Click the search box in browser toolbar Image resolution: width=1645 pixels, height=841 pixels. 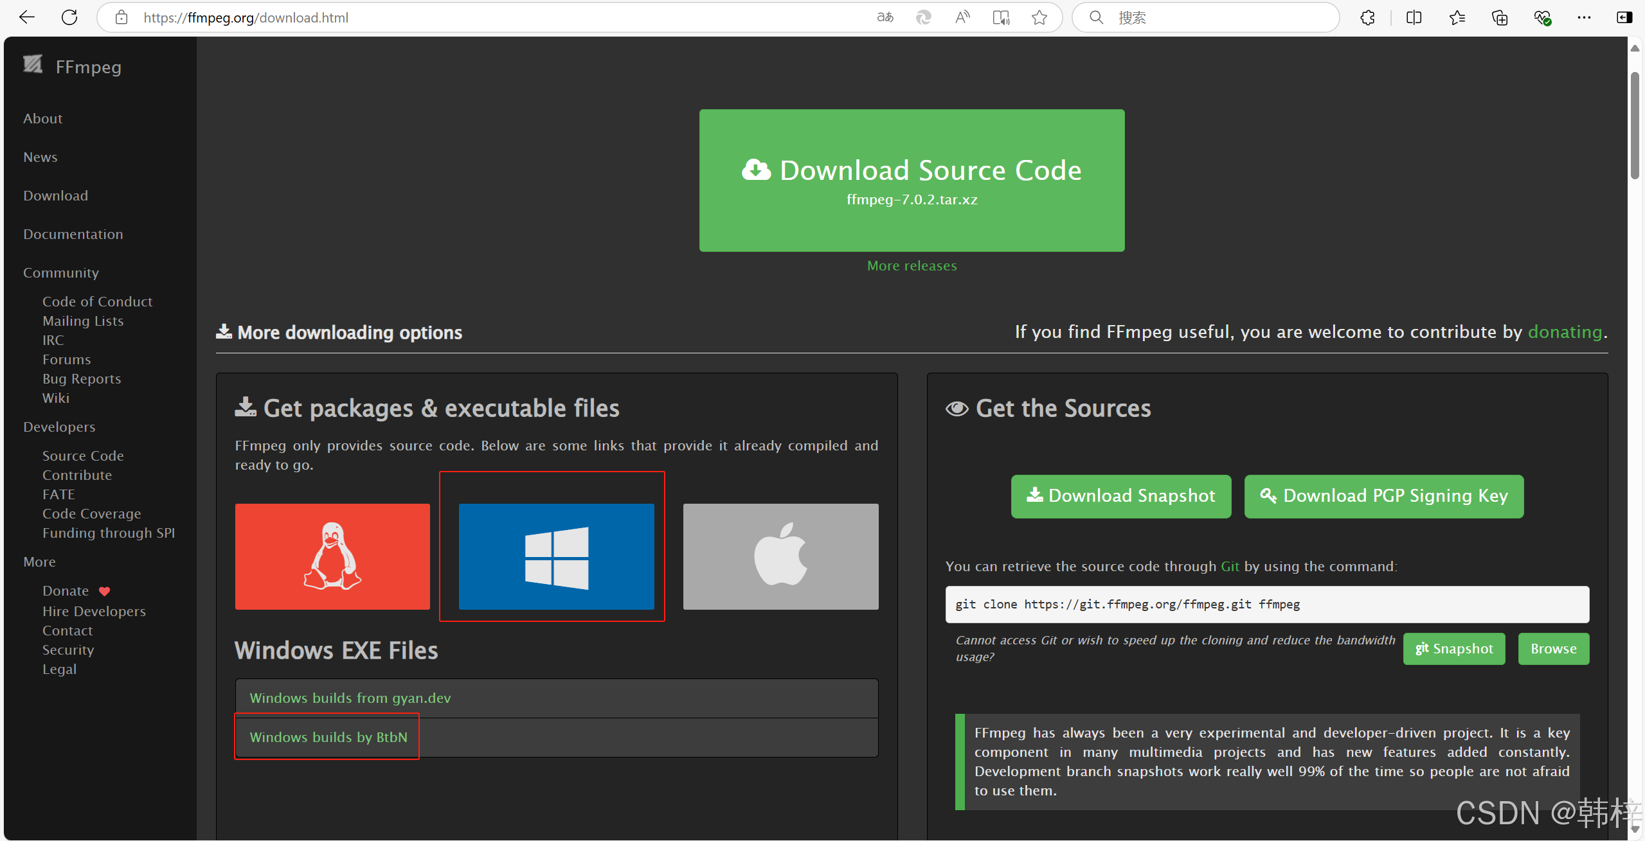point(1206,17)
